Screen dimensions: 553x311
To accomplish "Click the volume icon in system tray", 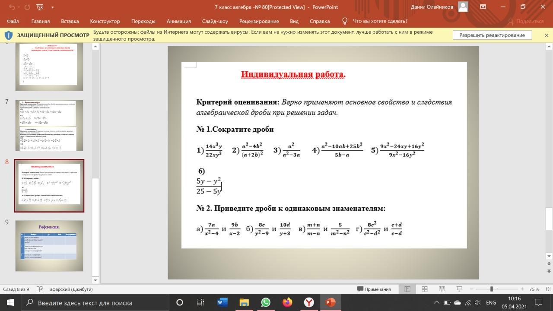I will click(478, 302).
